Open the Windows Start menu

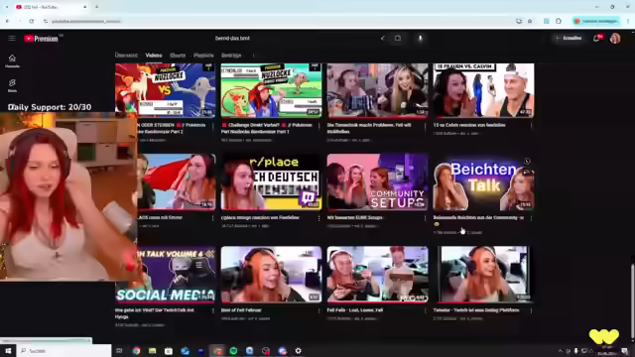point(8,350)
